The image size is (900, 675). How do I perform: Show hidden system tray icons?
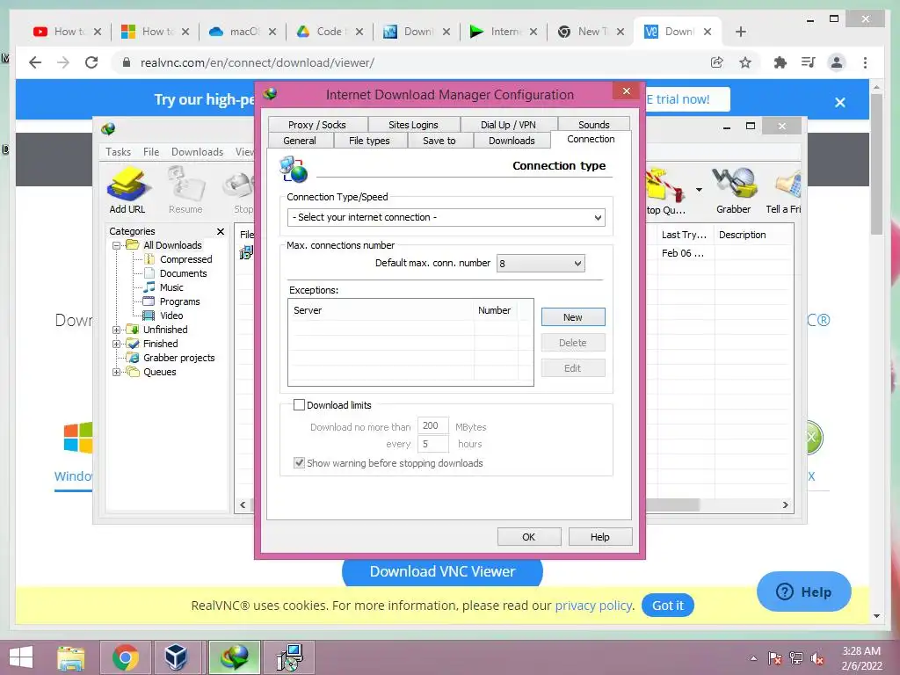pyautogui.click(x=753, y=658)
